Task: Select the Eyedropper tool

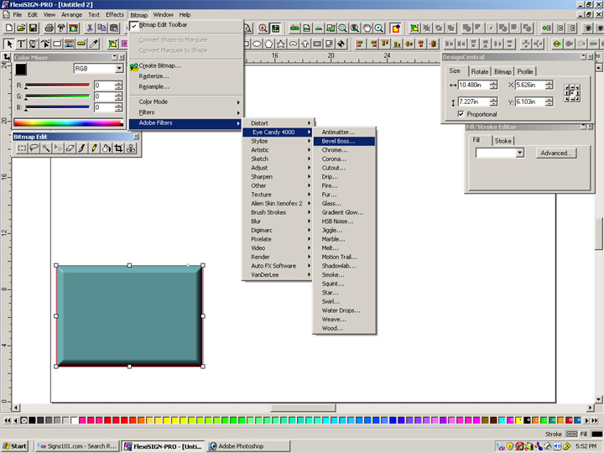Action: point(94,44)
